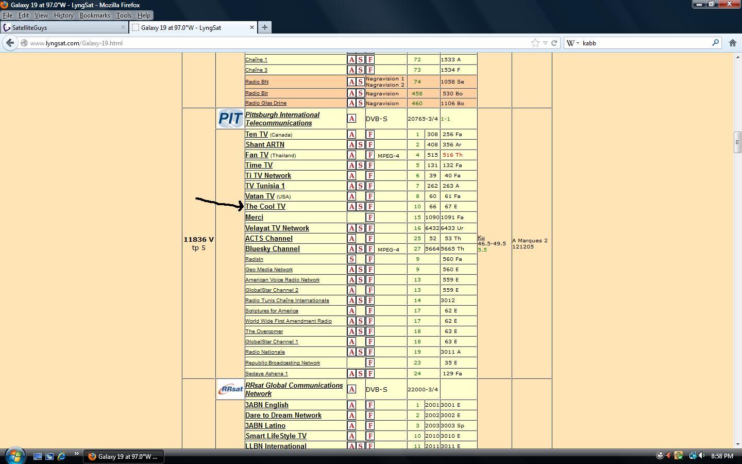This screenshot has width=742, height=464.
Task: Click the S icon in RadisIn row
Action: click(351, 259)
